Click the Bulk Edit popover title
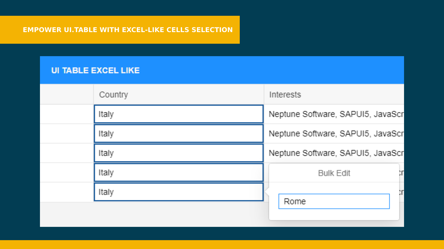444x249 pixels. (334, 173)
